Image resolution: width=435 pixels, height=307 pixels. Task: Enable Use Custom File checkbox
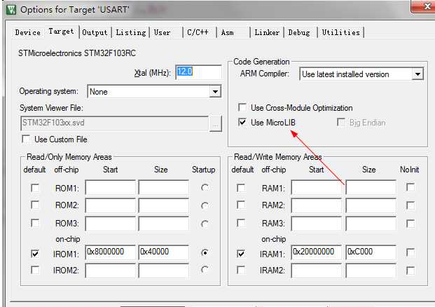tap(26, 139)
